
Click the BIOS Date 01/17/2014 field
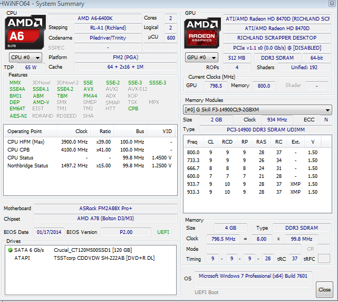(49, 232)
